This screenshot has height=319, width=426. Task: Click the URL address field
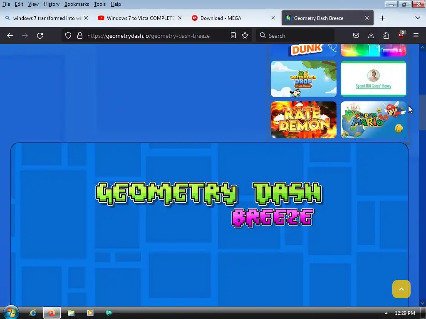[x=157, y=36]
